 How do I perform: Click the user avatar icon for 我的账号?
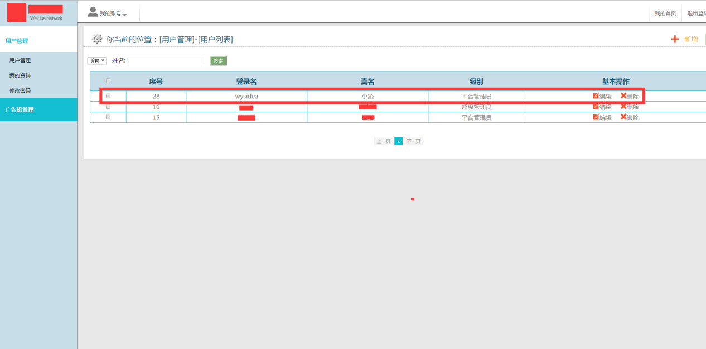pos(93,12)
